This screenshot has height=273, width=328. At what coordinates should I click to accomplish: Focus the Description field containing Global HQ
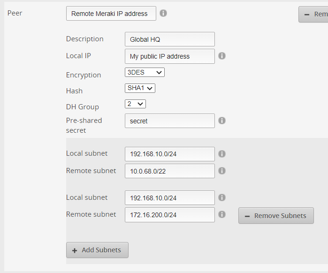click(169, 39)
